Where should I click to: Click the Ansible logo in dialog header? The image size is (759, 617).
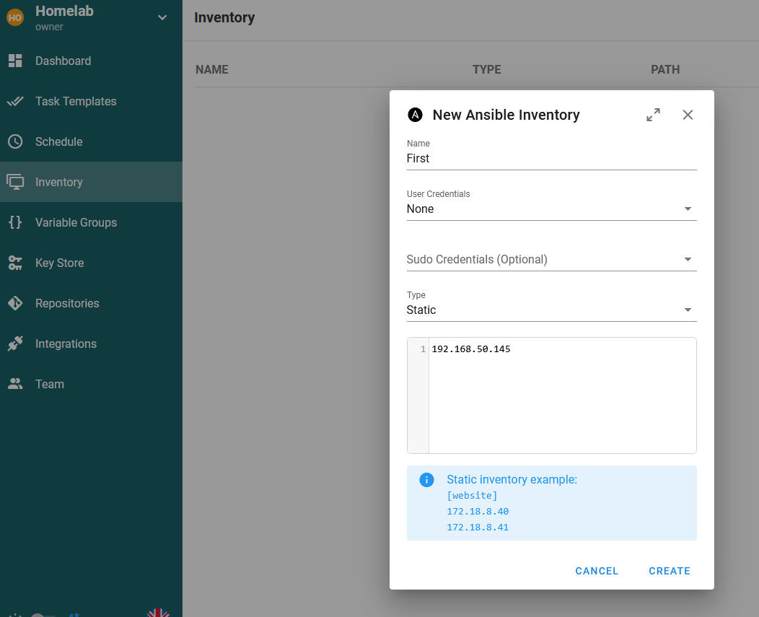coord(415,115)
